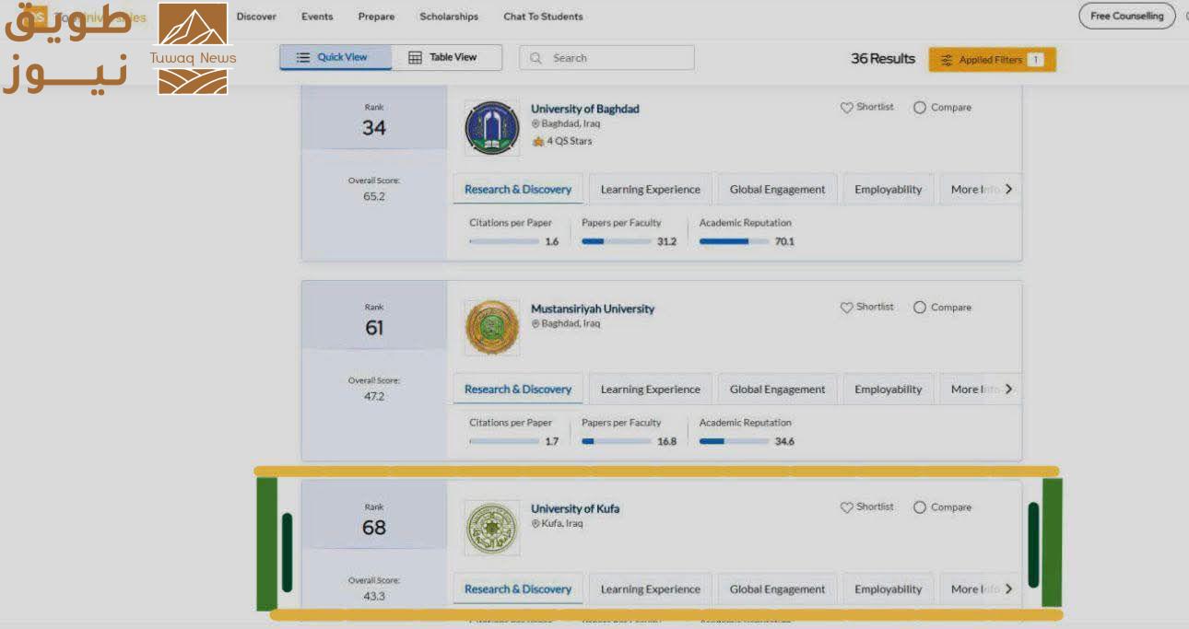Select Compare for University of Kufa
Image resolution: width=1189 pixels, height=629 pixels.
coord(920,507)
